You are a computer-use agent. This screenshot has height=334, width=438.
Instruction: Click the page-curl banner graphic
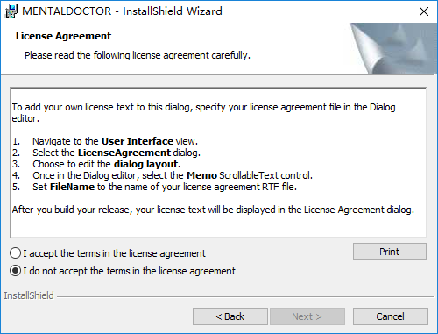[x=393, y=48]
